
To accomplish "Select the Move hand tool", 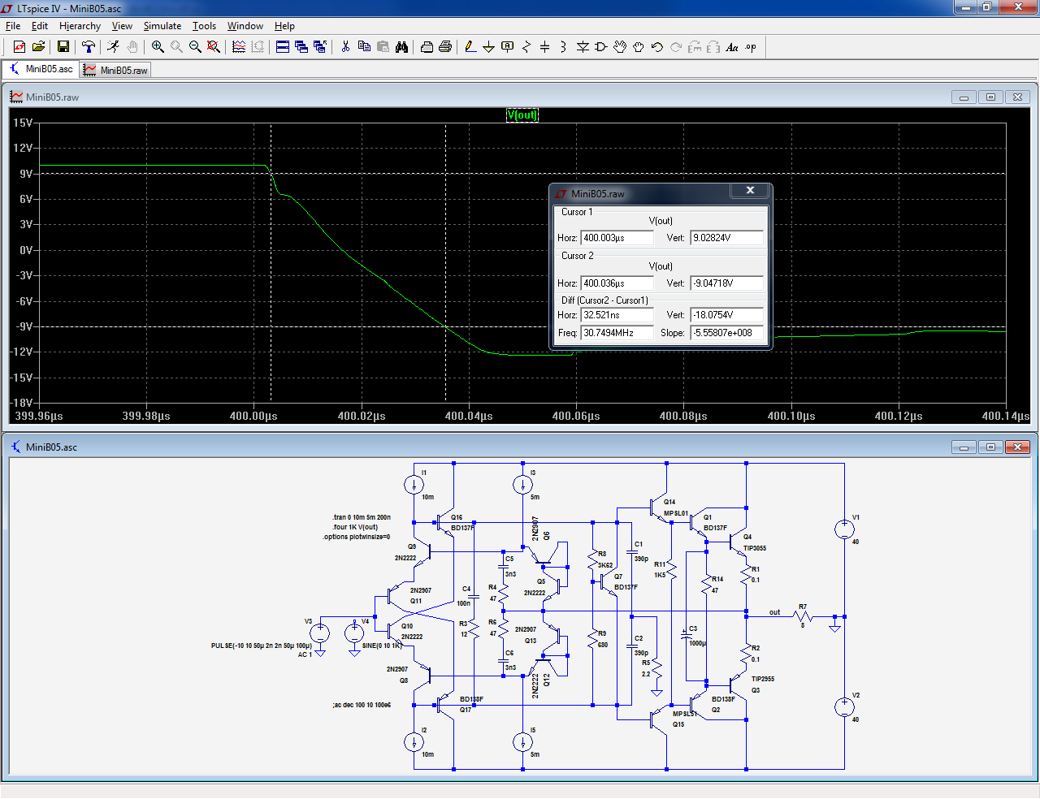I will pos(620,47).
